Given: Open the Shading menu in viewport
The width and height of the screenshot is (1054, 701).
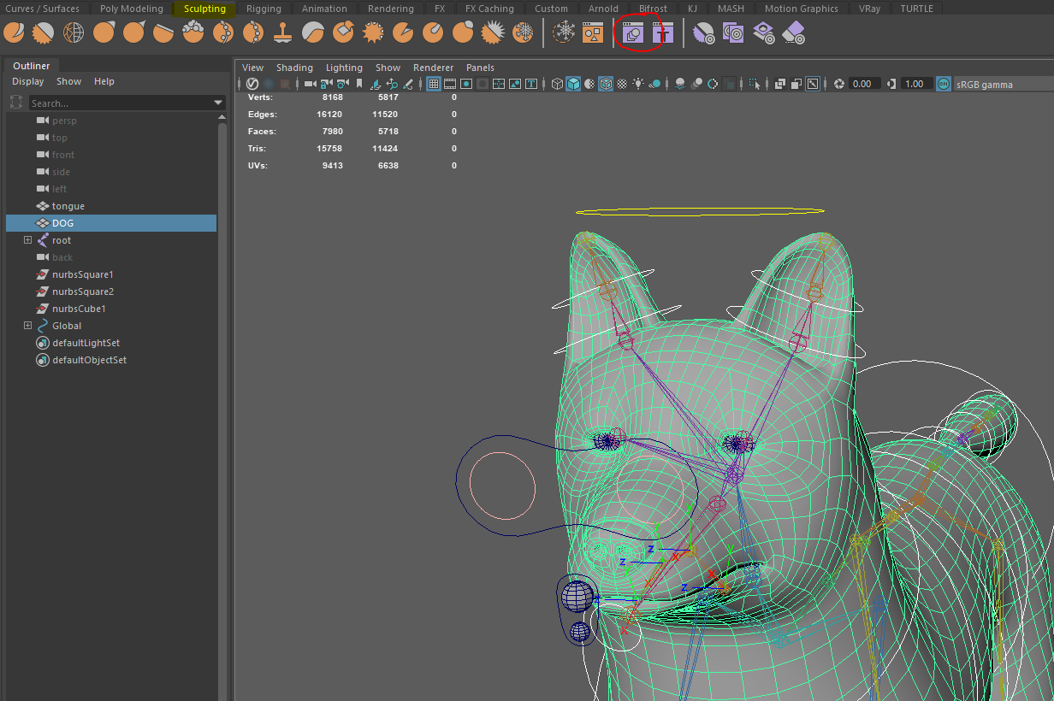Looking at the screenshot, I should (x=294, y=68).
